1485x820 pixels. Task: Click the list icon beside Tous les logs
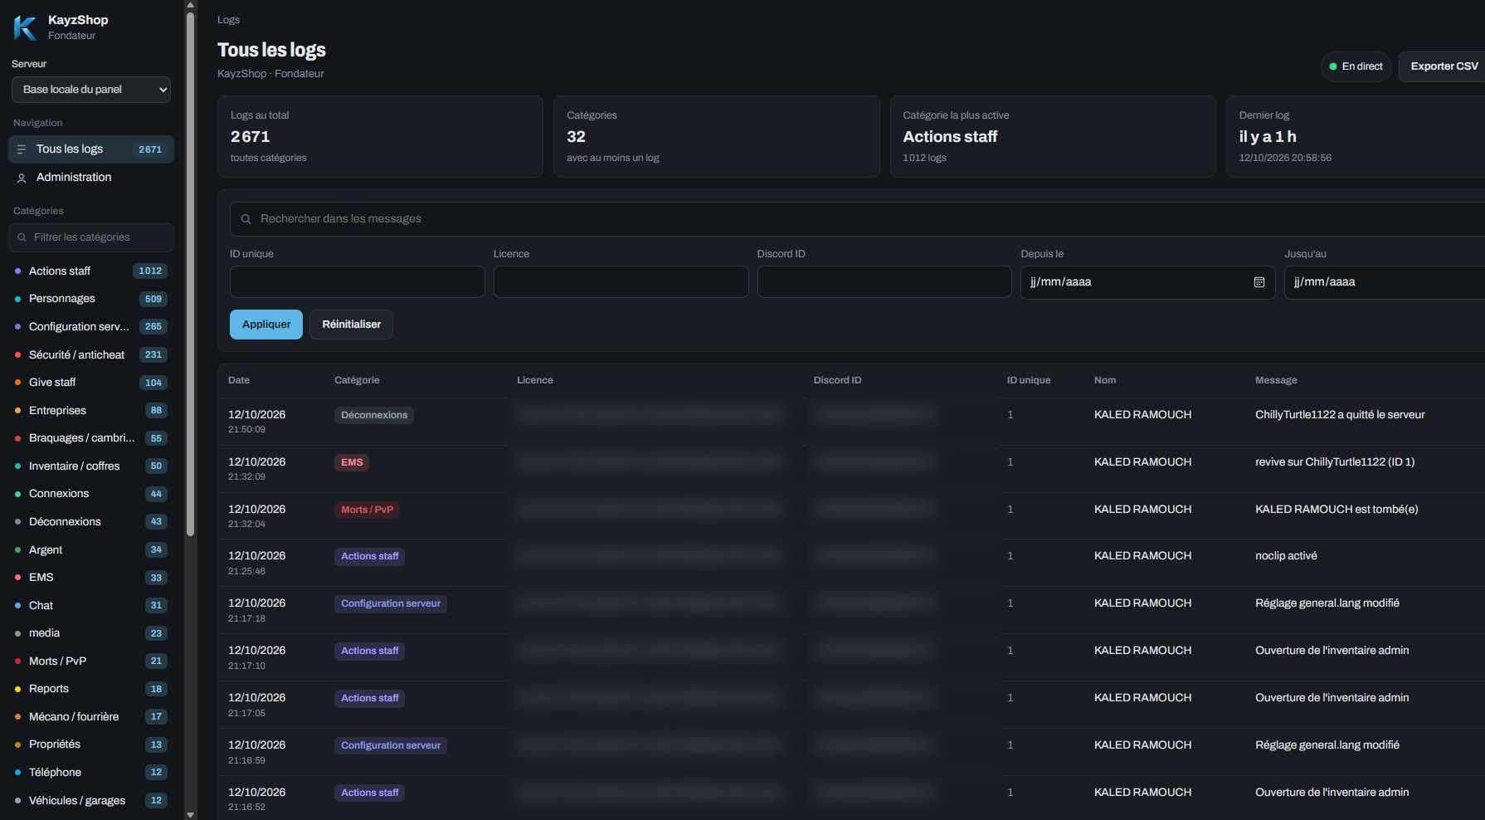point(22,149)
